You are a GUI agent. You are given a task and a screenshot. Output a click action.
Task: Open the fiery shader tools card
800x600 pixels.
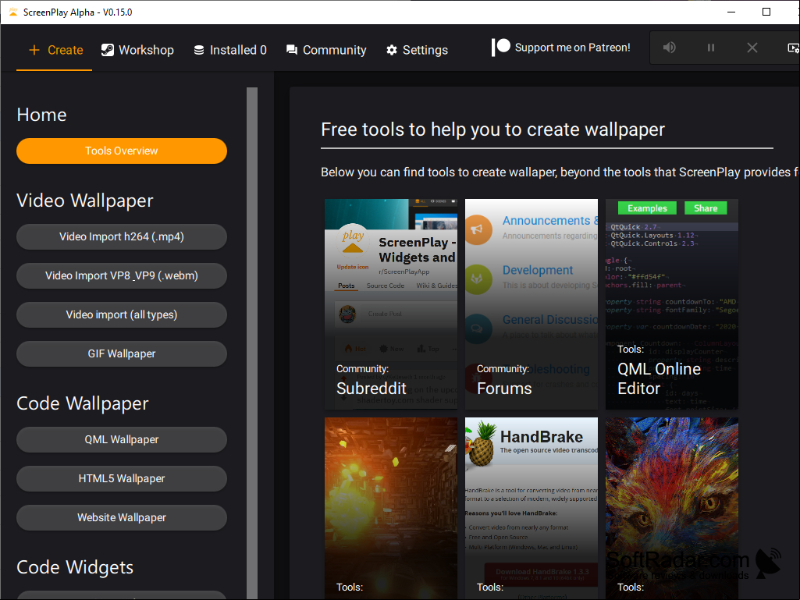coord(391,508)
